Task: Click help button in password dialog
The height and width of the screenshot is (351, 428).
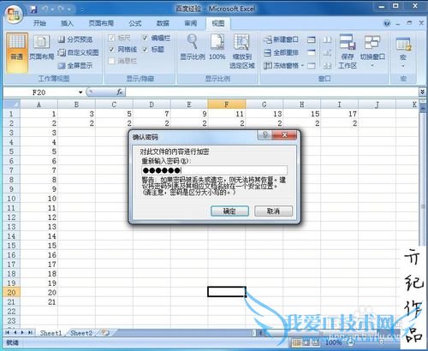Action: click(x=265, y=134)
